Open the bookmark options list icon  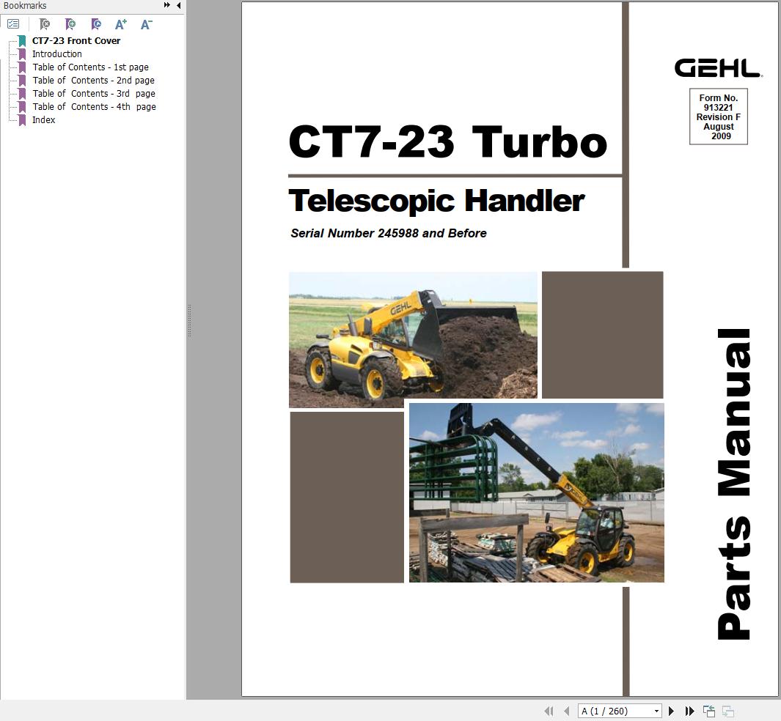pos(13,24)
